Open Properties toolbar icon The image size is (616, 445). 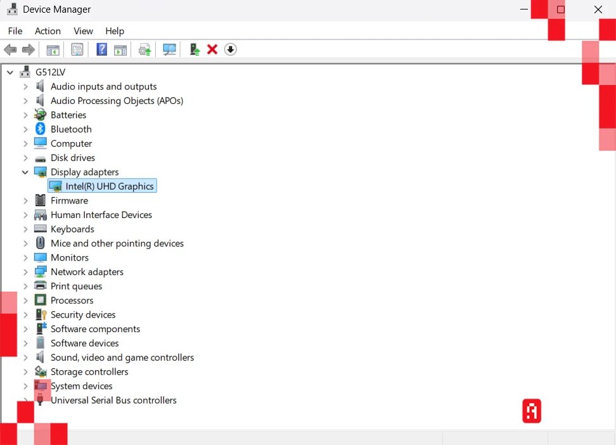click(77, 49)
